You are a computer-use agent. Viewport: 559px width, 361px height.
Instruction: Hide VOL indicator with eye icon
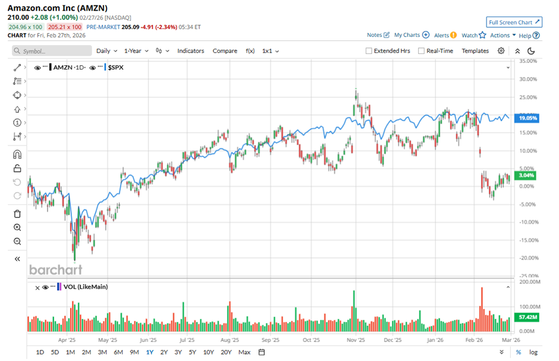coord(45,287)
